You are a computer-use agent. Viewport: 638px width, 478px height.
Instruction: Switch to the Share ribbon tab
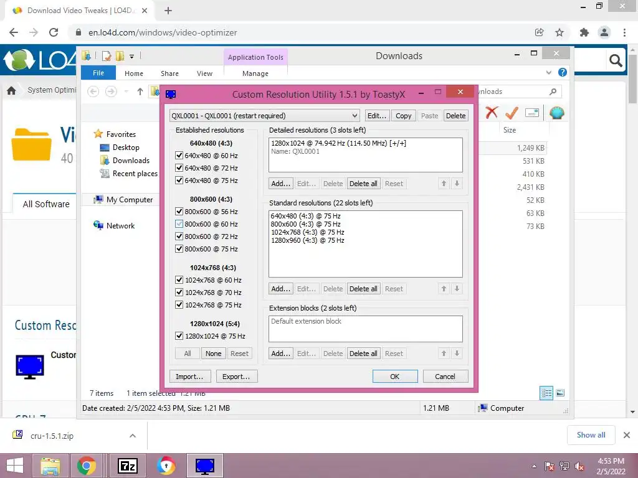(x=169, y=73)
